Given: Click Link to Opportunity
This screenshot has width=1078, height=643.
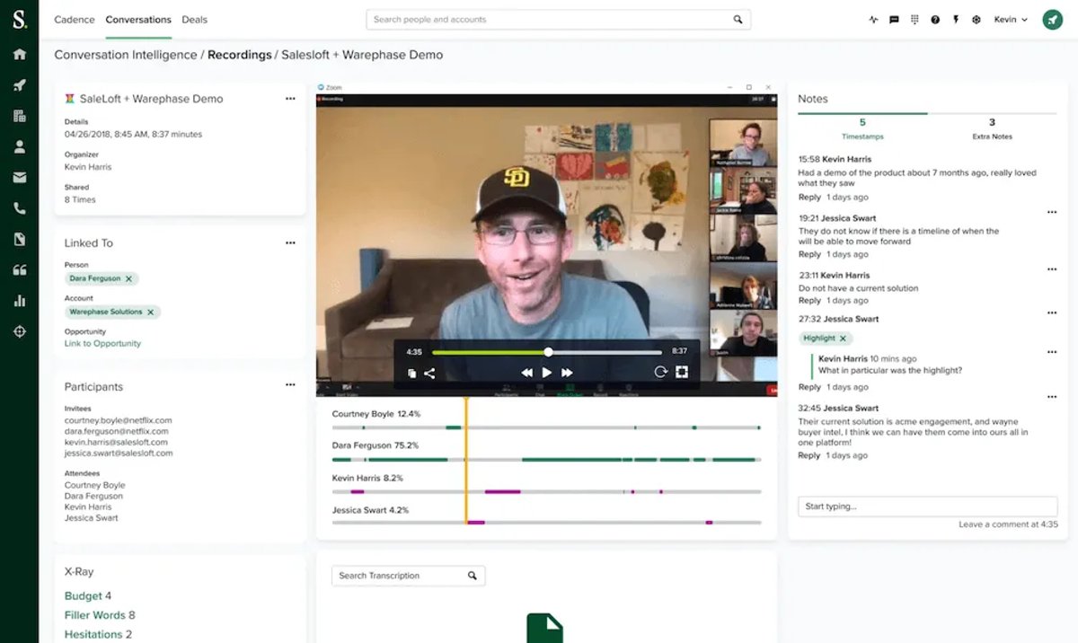Looking at the screenshot, I should coord(102,343).
